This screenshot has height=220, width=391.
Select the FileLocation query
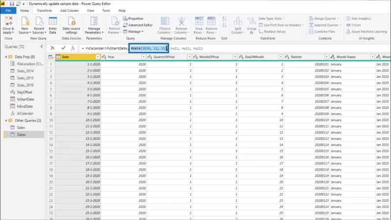(x=30, y=64)
